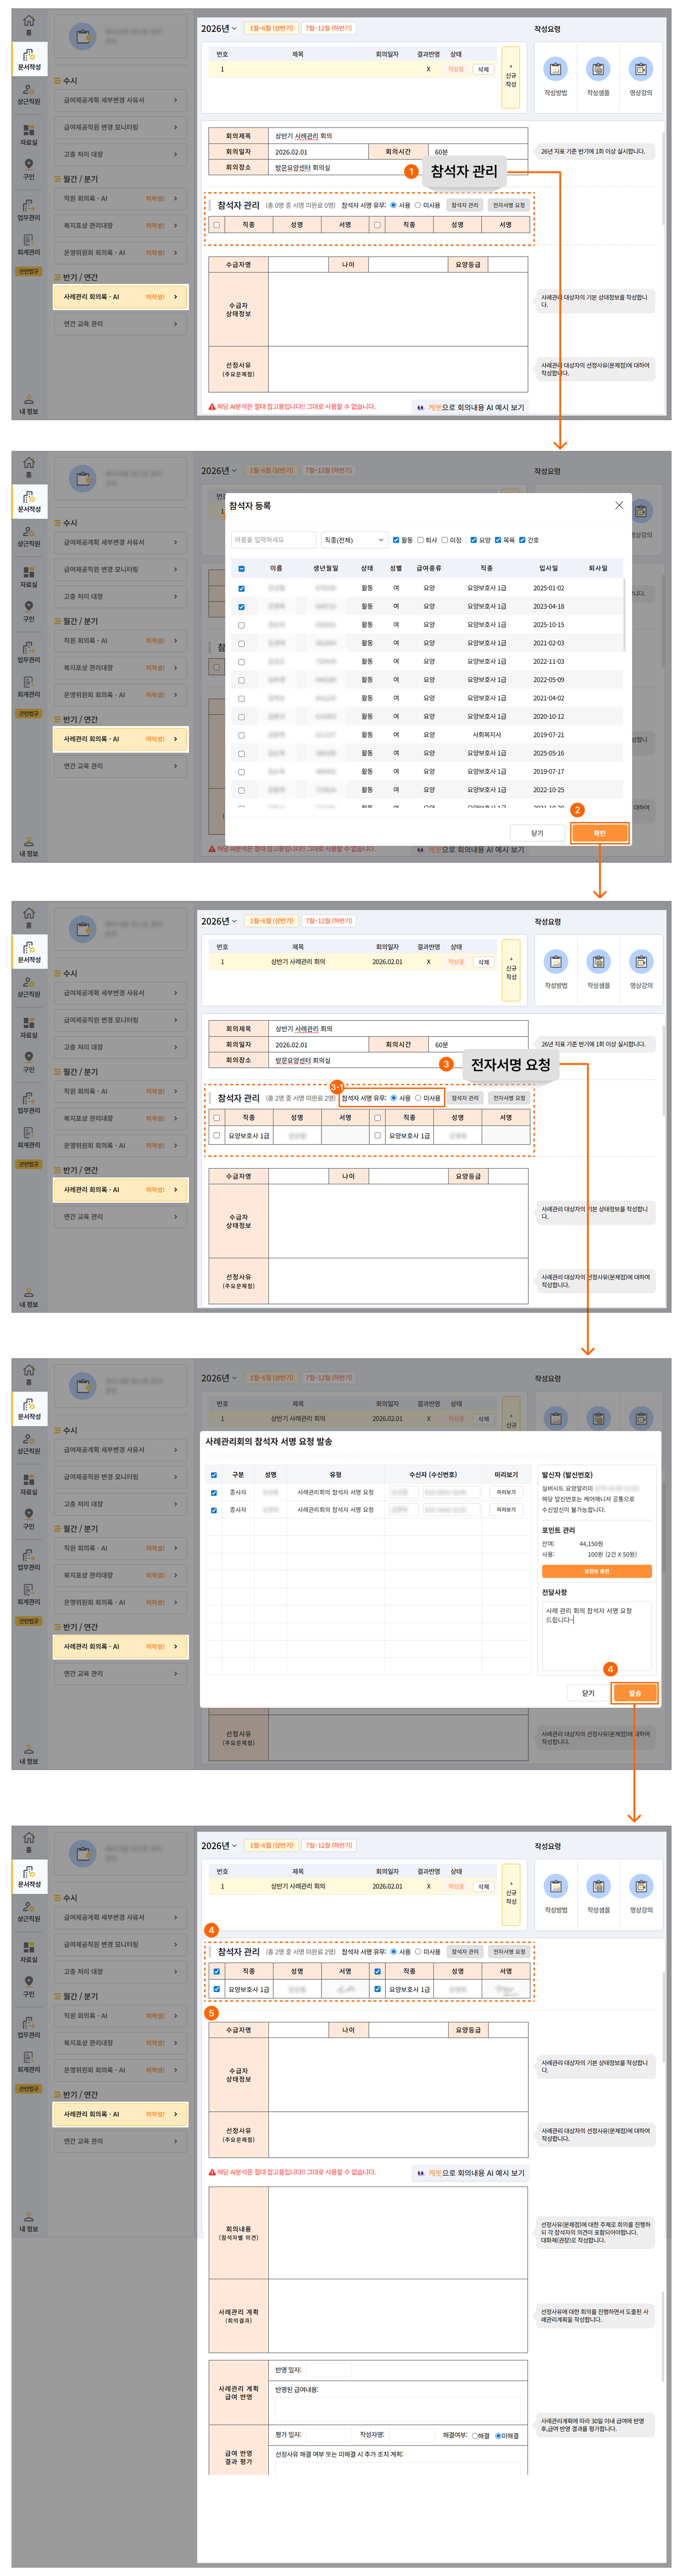Screen dimensions: 683x2576
Task: Uncheck the 간호 filter in 참석자 등록 dialog
Action: point(522,540)
